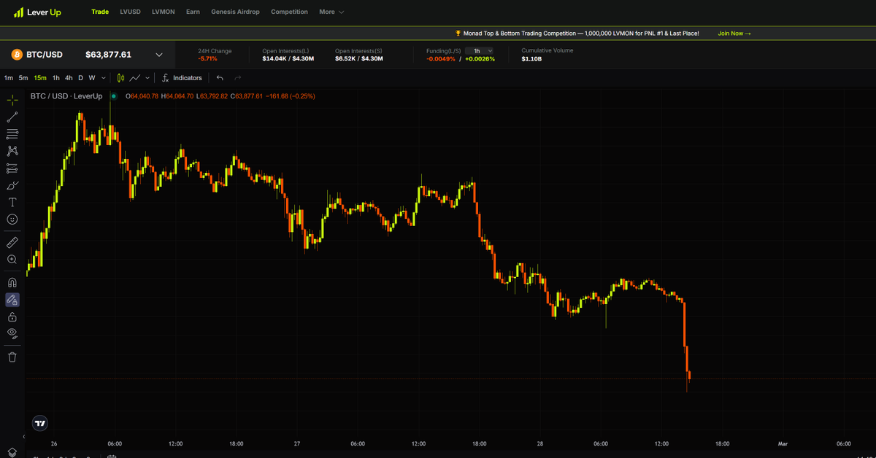The width and height of the screenshot is (876, 458).
Task: Expand the timeframe list chevron
Action: click(x=103, y=78)
